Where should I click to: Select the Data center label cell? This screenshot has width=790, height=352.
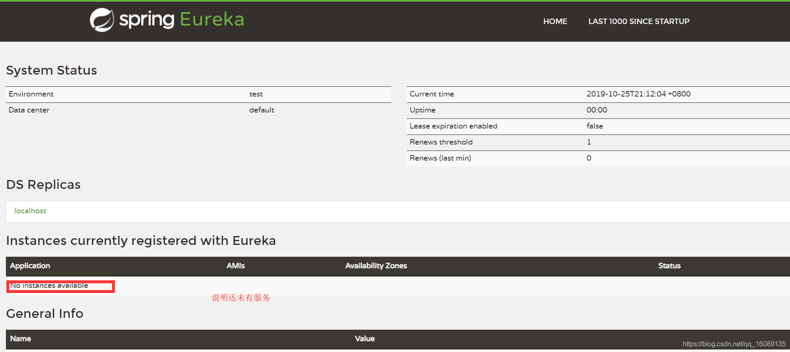(x=29, y=110)
